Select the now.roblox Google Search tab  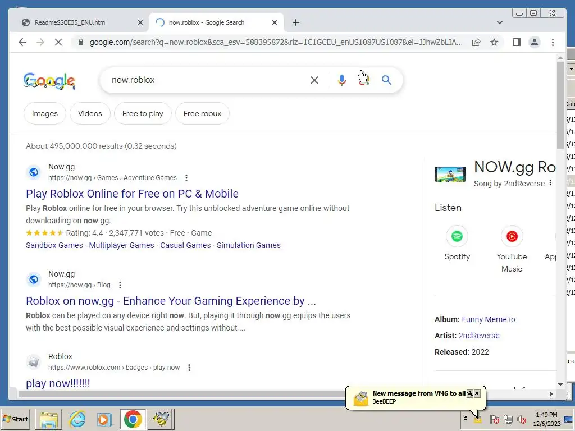tap(216, 22)
